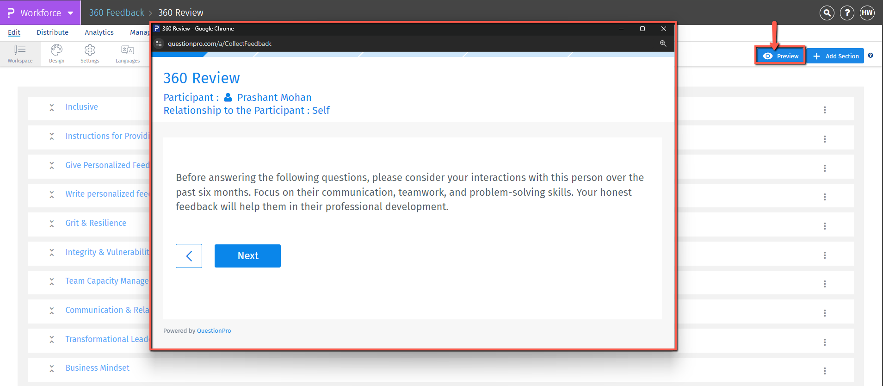
Task: Switch to the Analytics tab
Action: pyautogui.click(x=99, y=32)
